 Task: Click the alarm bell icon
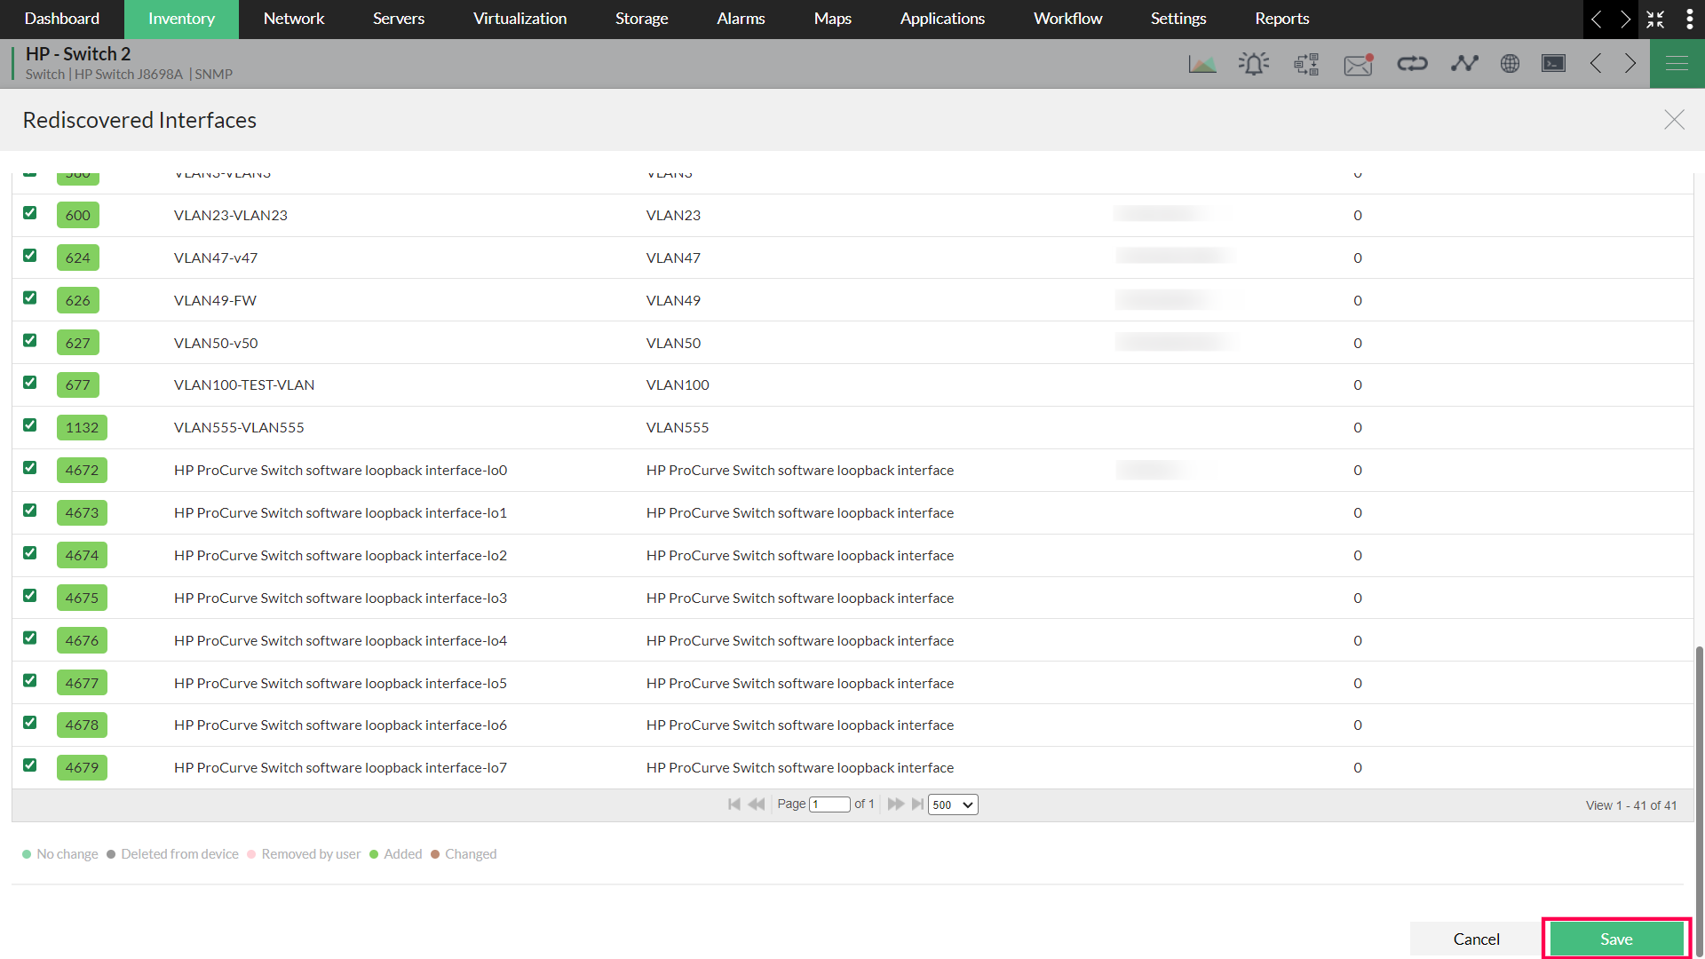(x=1254, y=64)
